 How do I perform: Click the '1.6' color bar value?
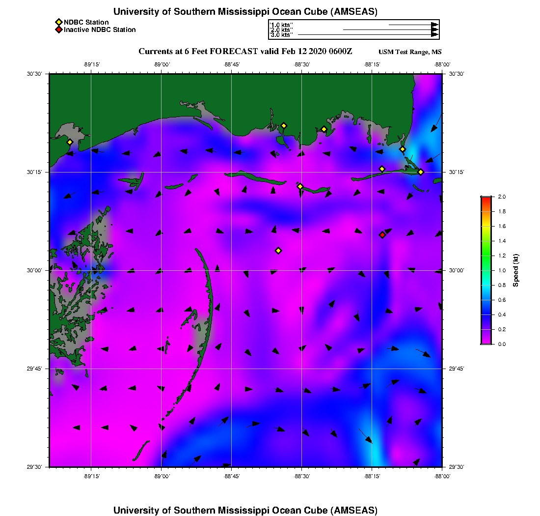tap(502, 226)
